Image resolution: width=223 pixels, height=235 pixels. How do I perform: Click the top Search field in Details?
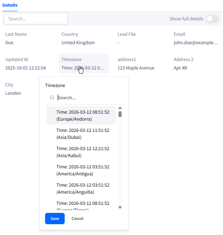[36, 19]
